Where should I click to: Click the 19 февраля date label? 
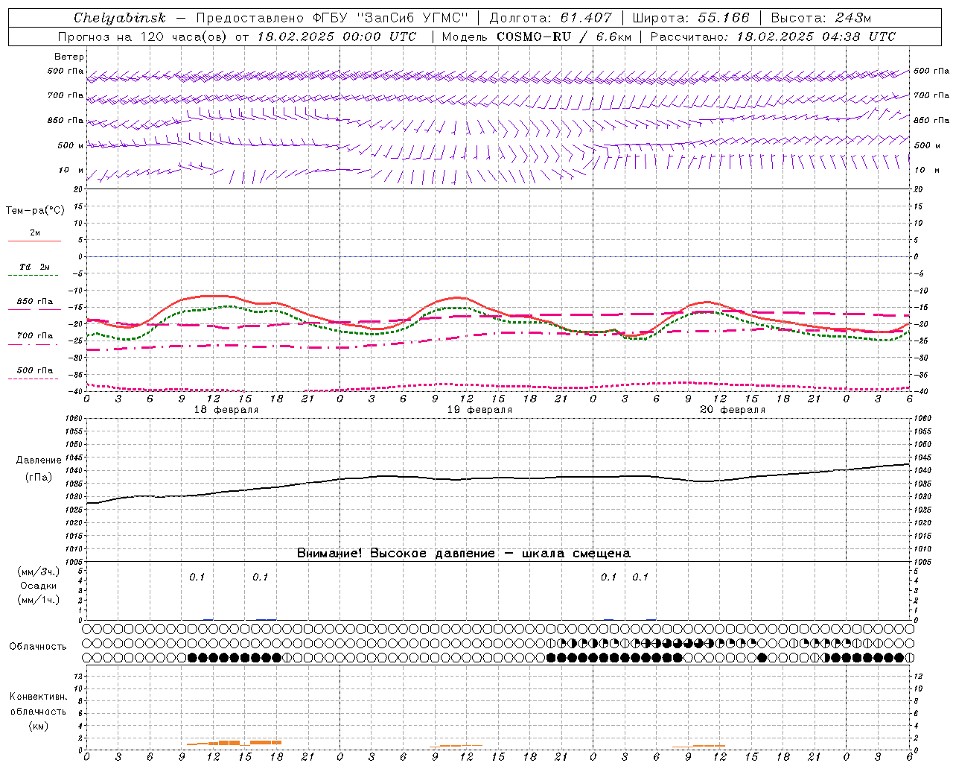click(x=479, y=410)
